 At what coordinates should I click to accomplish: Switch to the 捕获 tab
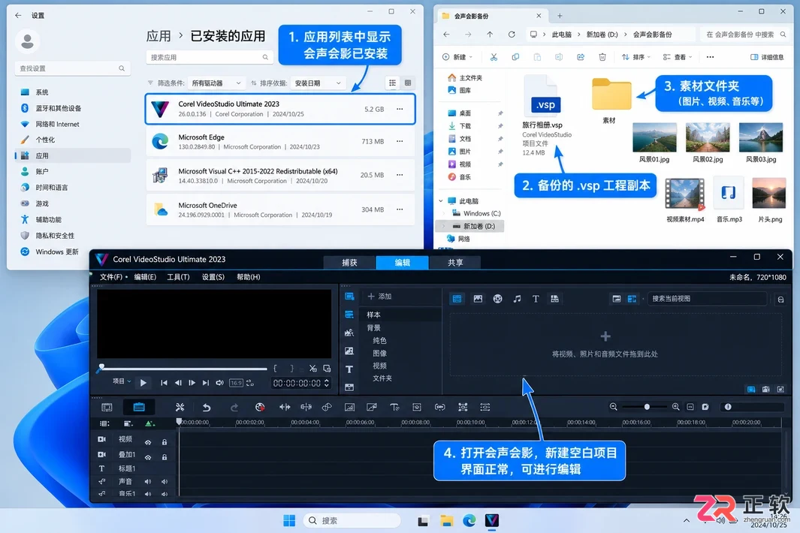(x=349, y=262)
